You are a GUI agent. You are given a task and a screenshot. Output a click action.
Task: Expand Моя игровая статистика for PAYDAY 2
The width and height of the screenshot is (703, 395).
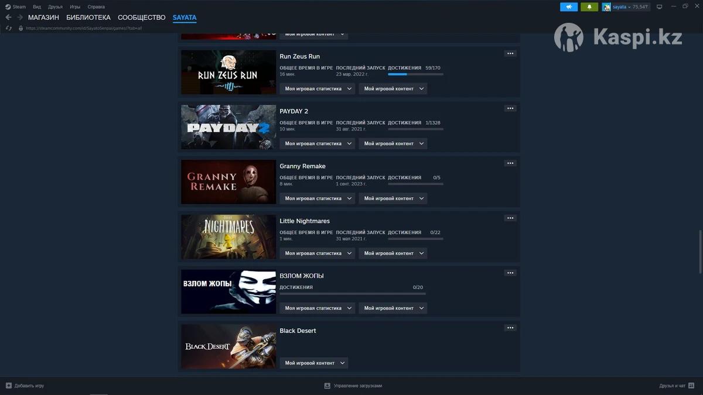click(x=318, y=143)
